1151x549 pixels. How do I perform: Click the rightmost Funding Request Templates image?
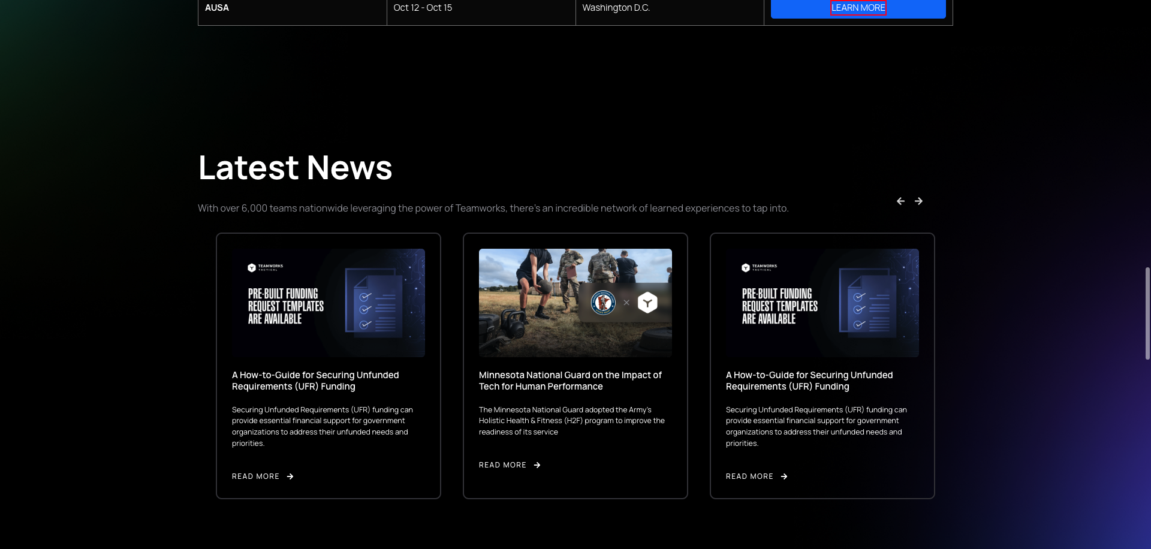tap(822, 303)
